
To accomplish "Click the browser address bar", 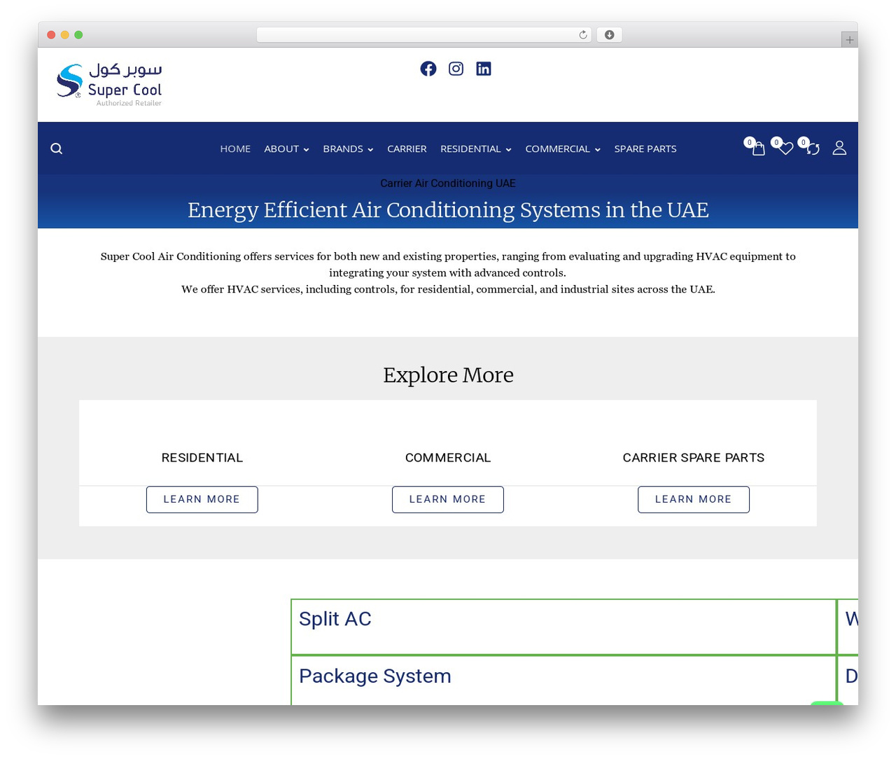I will pyautogui.click(x=424, y=35).
